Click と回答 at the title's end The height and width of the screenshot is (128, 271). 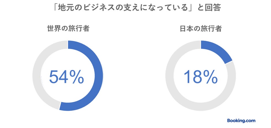point(209,8)
